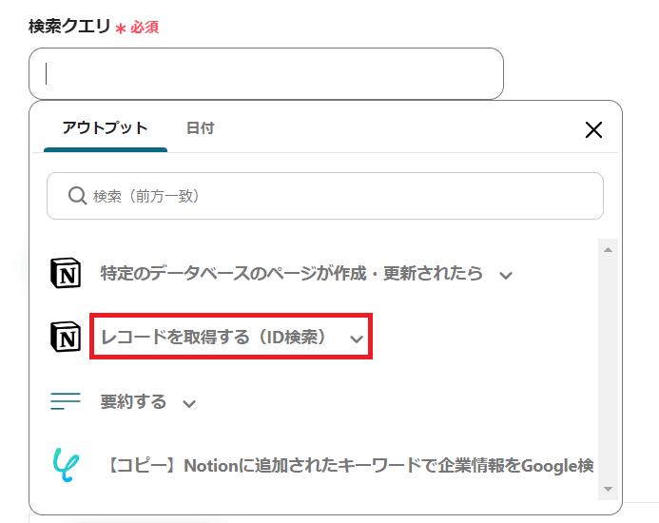659x523 pixels.
Task: Click the magnifier icon in the search box
Action: click(77, 196)
